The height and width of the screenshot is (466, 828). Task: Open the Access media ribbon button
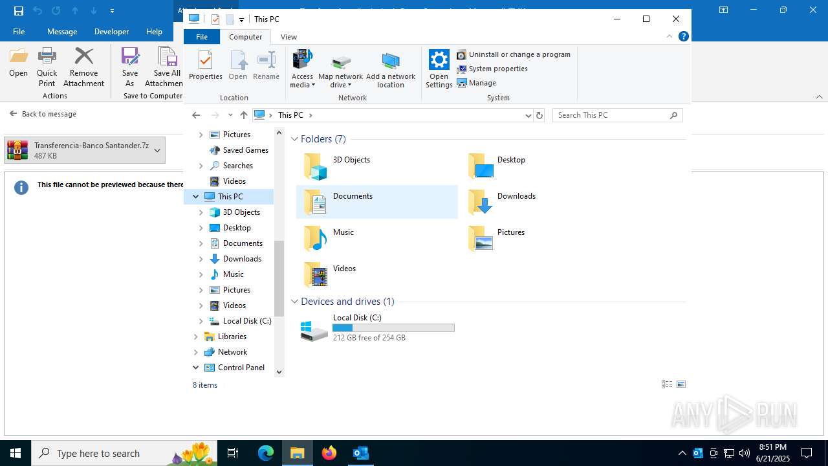point(302,69)
